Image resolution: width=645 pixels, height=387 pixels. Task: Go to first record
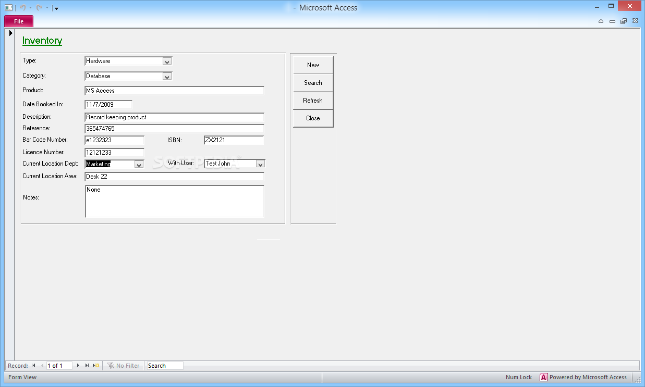click(33, 366)
